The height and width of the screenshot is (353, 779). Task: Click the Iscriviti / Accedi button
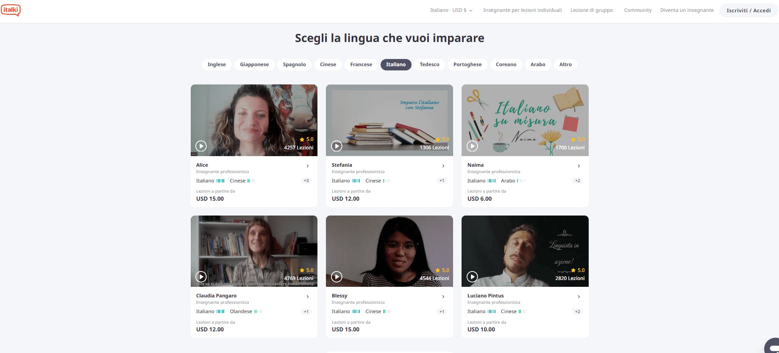click(x=748, y=10)
